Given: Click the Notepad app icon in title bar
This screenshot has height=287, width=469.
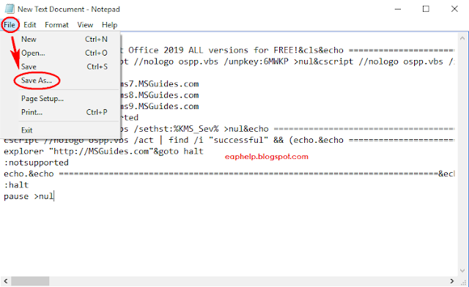Looking at the screenshot, I should pyautogui.click(x=10, y=9).
